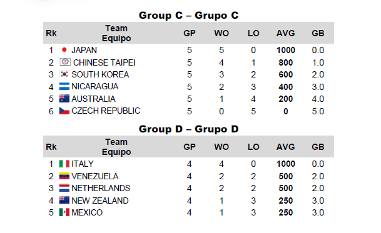Click the Netherlands flag icon

pyautogui.click(x=64, y=188)
